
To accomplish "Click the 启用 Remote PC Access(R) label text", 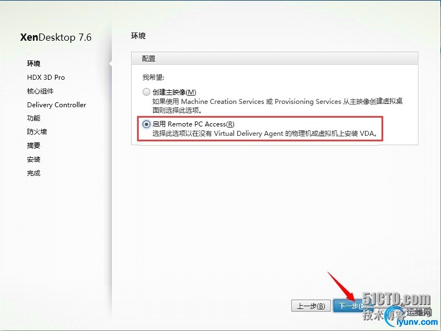I will pos(193,124).
